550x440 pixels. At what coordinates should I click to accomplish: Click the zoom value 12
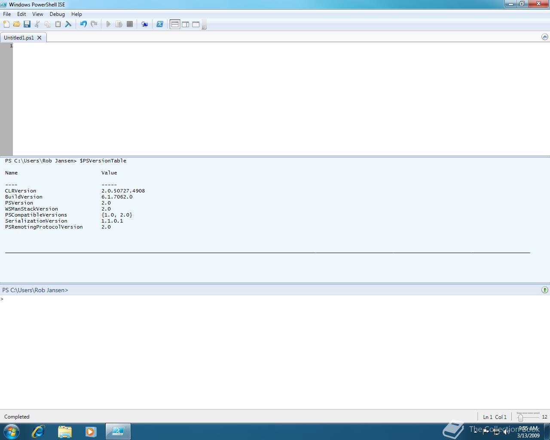544,417
